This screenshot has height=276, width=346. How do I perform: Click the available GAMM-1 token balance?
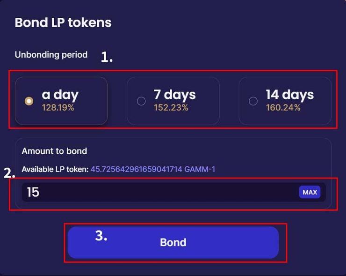[x=153, y=169]
